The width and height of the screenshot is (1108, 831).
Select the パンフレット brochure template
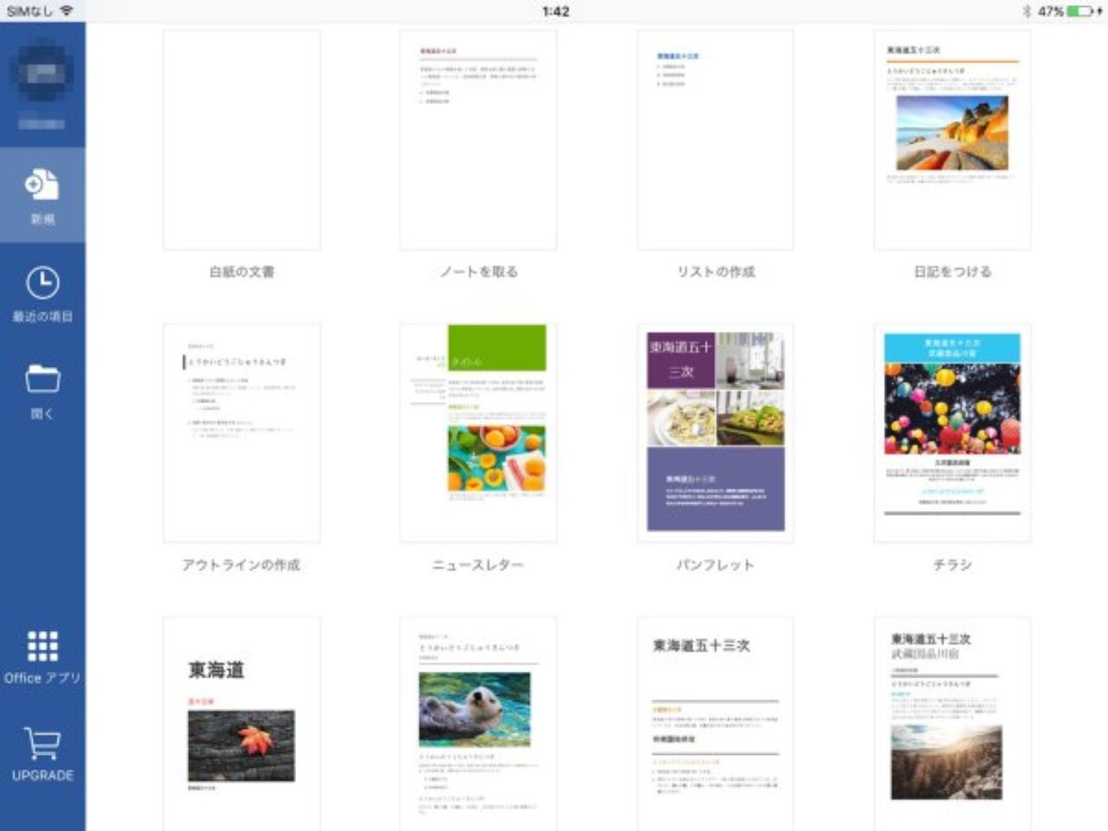click(x=715, y=433)
